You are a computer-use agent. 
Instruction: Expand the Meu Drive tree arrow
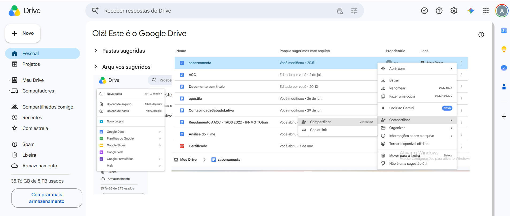coord(9,80)
